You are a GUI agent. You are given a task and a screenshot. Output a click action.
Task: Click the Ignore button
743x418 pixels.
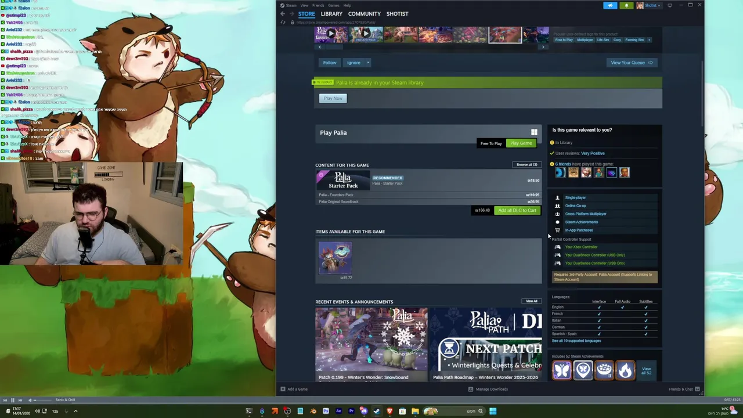(x=354, y=63)
